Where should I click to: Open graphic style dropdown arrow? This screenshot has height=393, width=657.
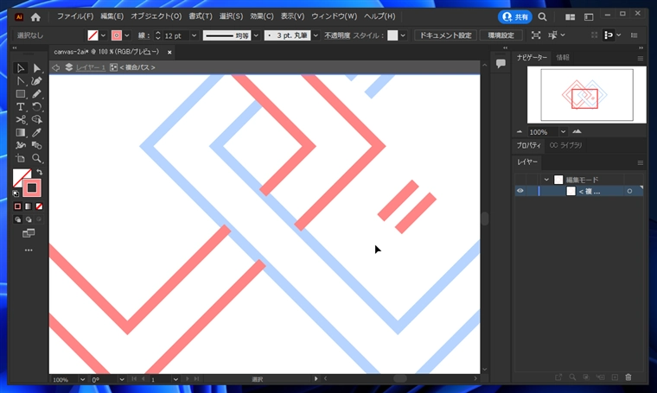point(403,35)
